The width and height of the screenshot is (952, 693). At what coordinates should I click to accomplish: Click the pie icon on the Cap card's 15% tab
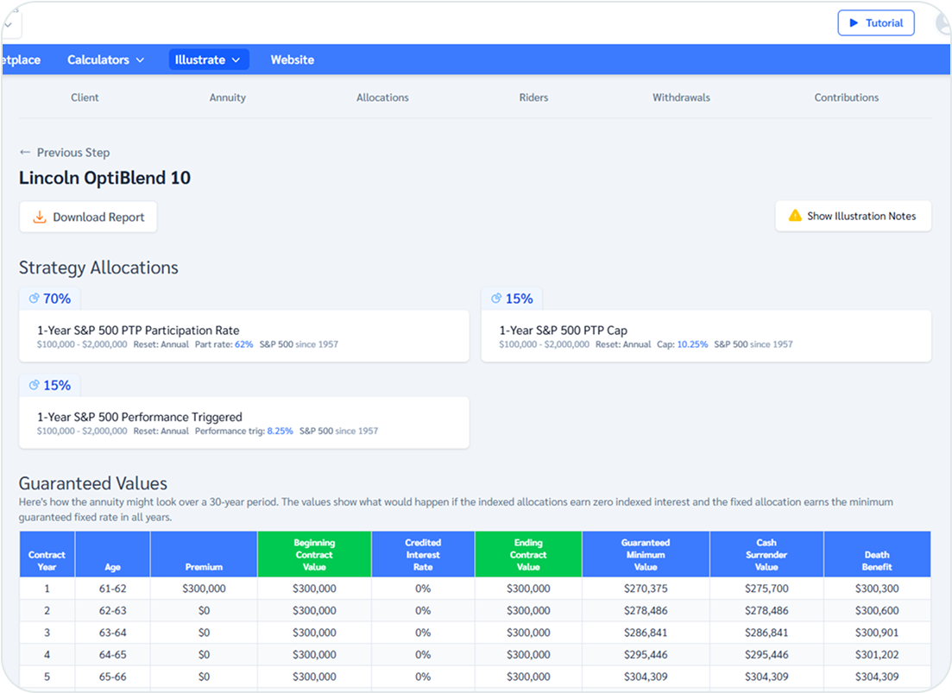coord(496,298)
